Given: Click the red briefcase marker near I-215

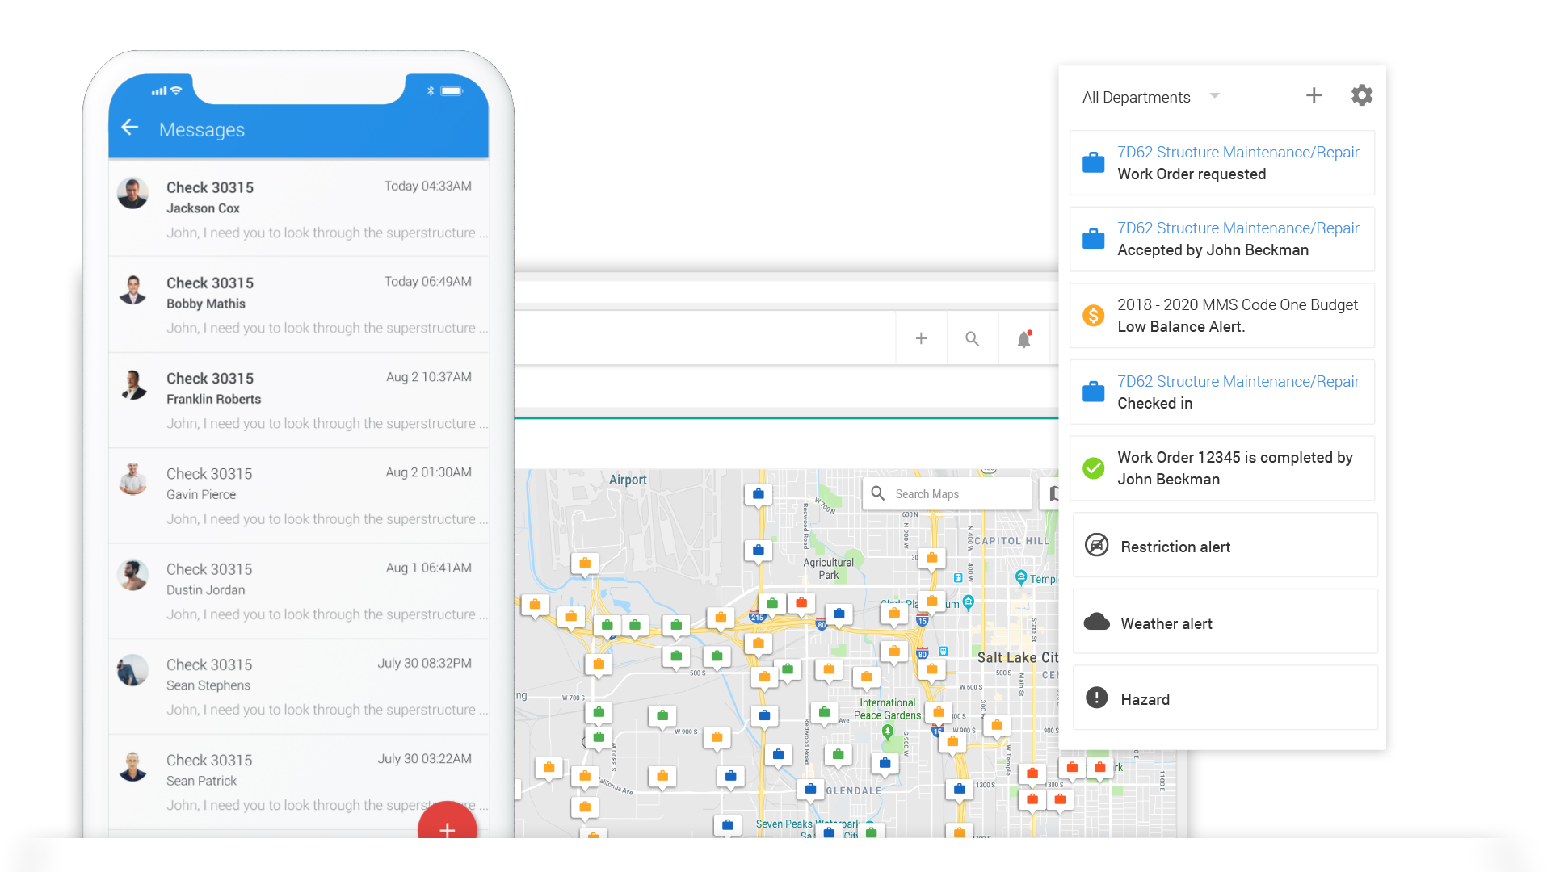Looking at the screenshot, I should point(801,603).
